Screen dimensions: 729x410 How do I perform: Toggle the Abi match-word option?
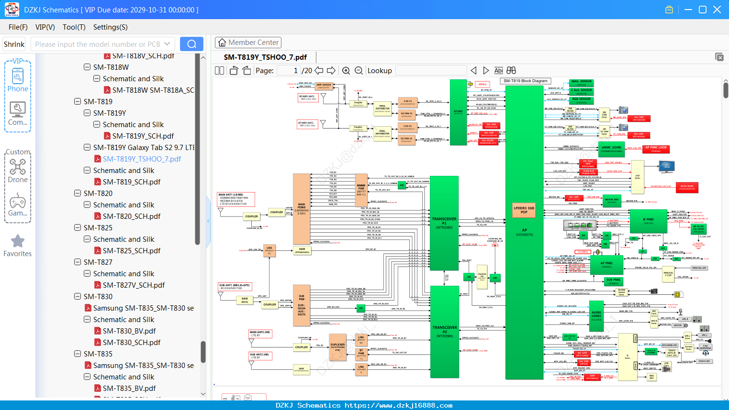click(499, 70)
